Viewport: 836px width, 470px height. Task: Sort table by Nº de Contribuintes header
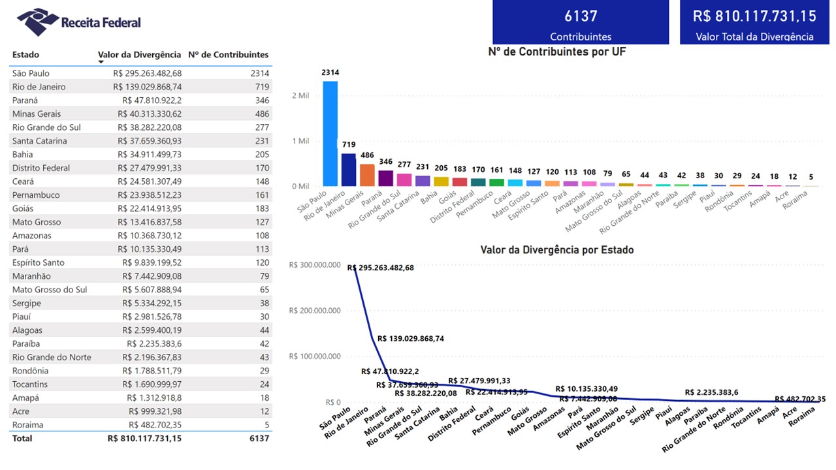[228, 55]
